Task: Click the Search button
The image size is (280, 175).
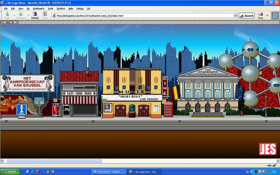Action: click(246, 16)
